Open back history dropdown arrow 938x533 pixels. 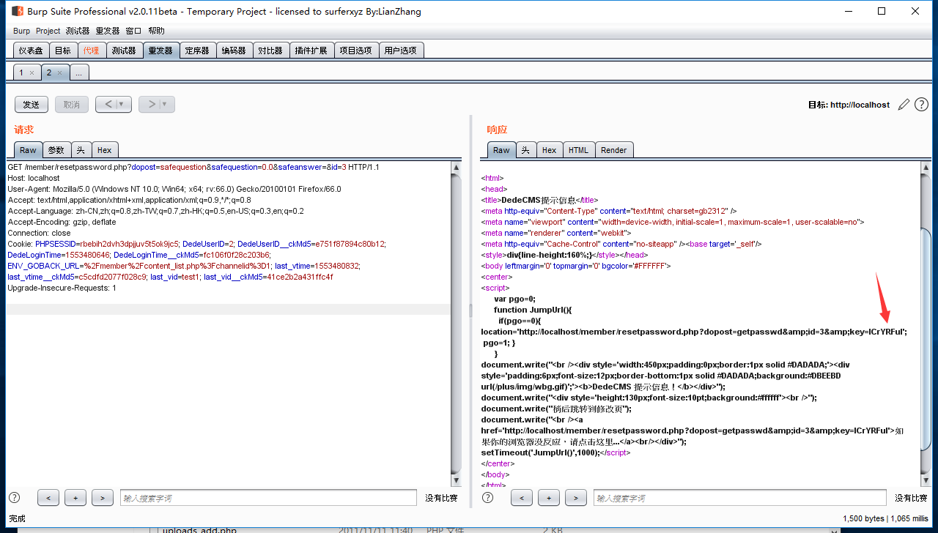[x=122, y=105]
